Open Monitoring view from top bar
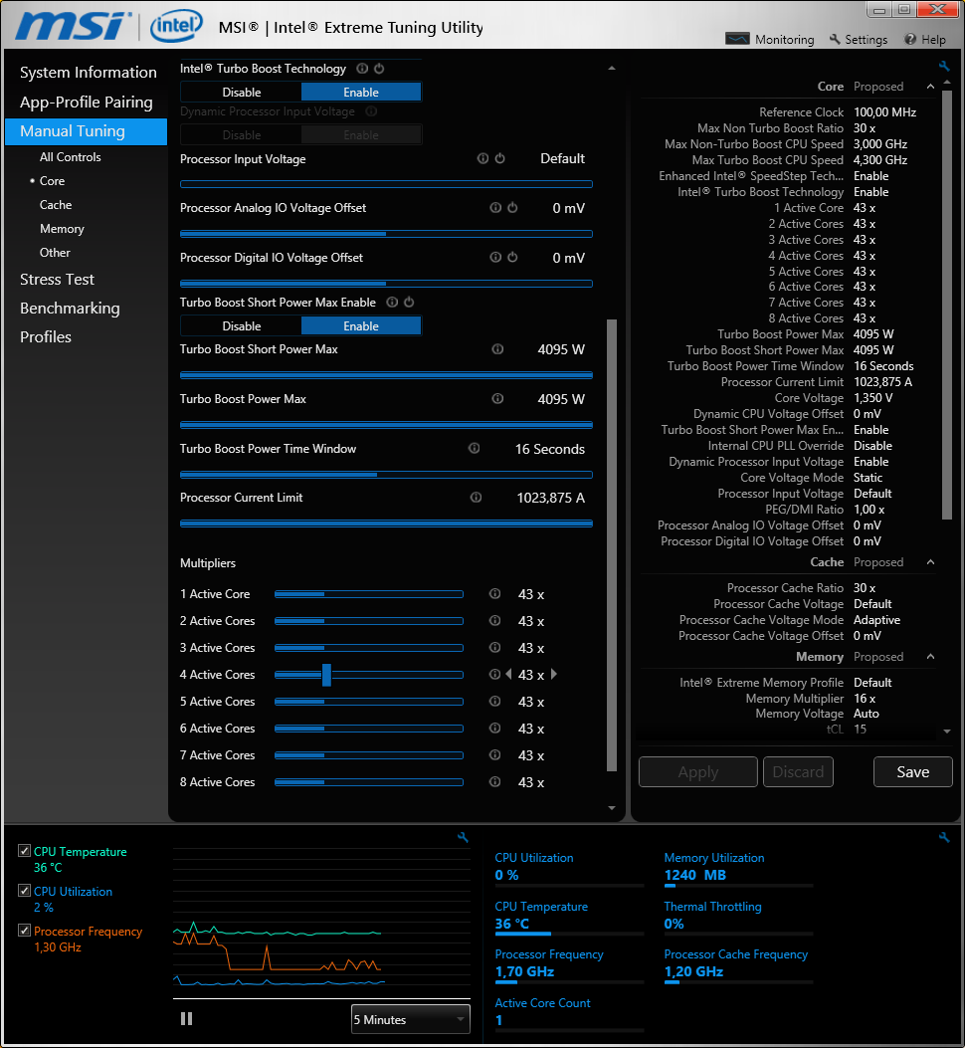Image resolution: width=965 pixels, height=1048 pixels. [770, 40]
